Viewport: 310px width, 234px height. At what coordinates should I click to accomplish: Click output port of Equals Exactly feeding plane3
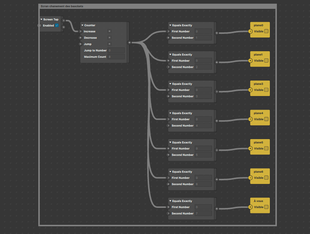tap(216, 92)
